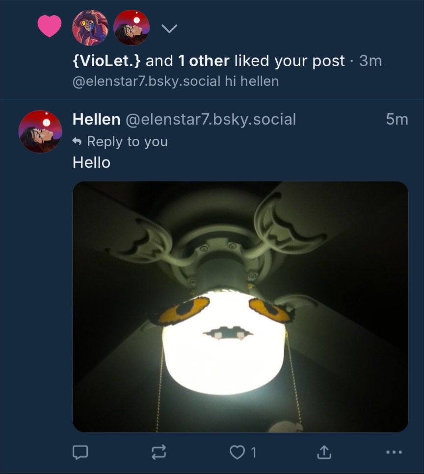Reply to Hellen's post via the comment icon
The width and height of the screenshot is (424, 474).
pyautogui.click(x=80, y=452)
